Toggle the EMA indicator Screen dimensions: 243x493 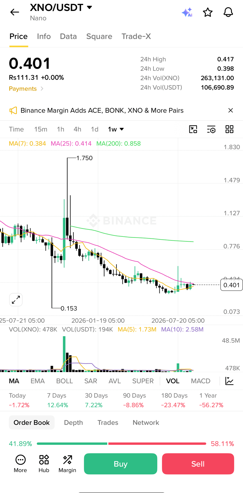(x=38, y=381)
